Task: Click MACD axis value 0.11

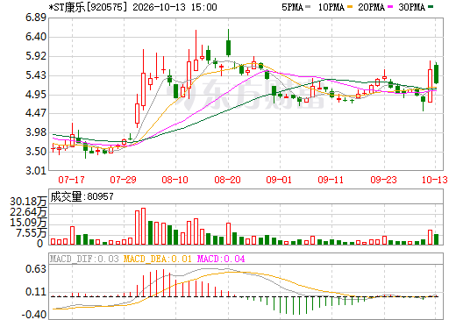Action: pos(36,292)
